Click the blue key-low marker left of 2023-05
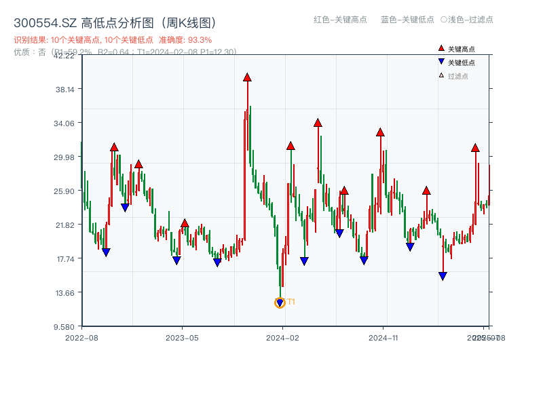The width and height of the screenshot is (543, 407). [x=177, y=259]
